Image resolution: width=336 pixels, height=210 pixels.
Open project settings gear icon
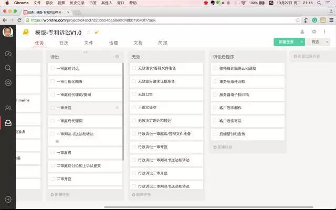(x=314, y=31)
